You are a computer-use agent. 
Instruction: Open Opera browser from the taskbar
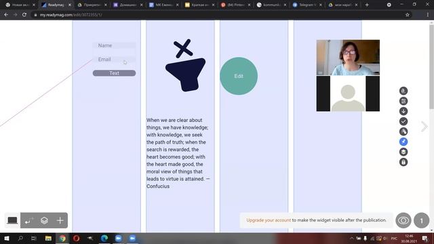pos(77,238)
